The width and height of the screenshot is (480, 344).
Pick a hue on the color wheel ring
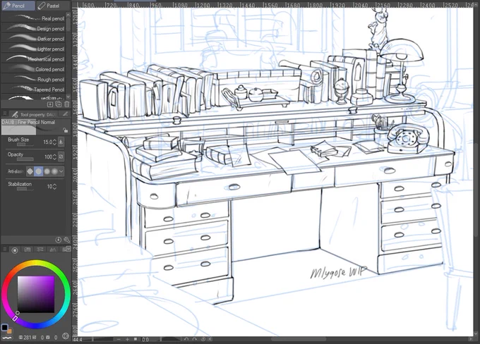pyautogui.click(x=36, y=264)
